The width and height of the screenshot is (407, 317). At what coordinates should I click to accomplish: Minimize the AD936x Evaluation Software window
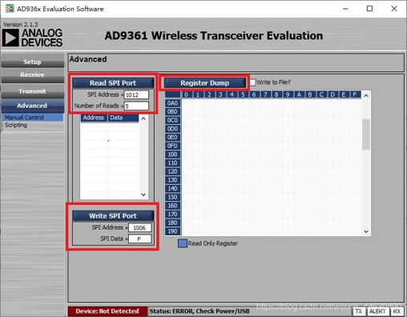point(345,9)
